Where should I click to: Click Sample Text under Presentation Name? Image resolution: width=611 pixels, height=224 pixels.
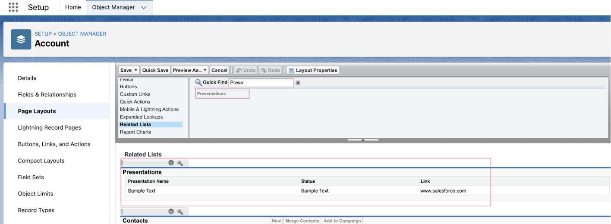(x=142, y=190)
